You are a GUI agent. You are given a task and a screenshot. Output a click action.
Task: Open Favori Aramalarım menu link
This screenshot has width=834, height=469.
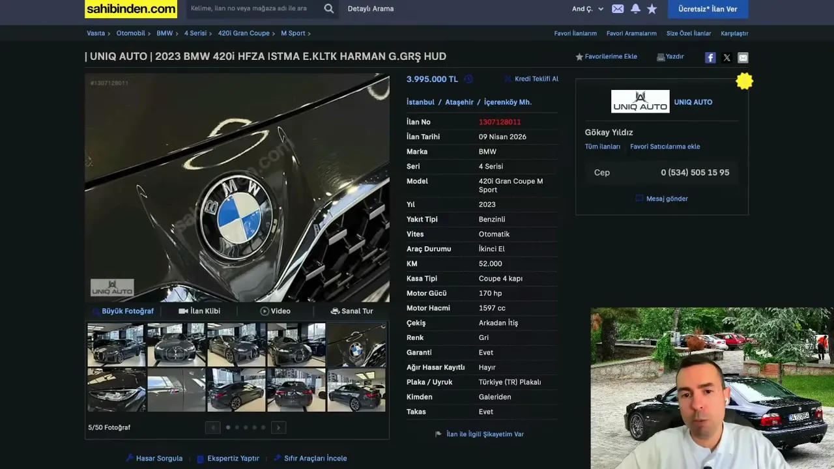(x=631, y=33)
